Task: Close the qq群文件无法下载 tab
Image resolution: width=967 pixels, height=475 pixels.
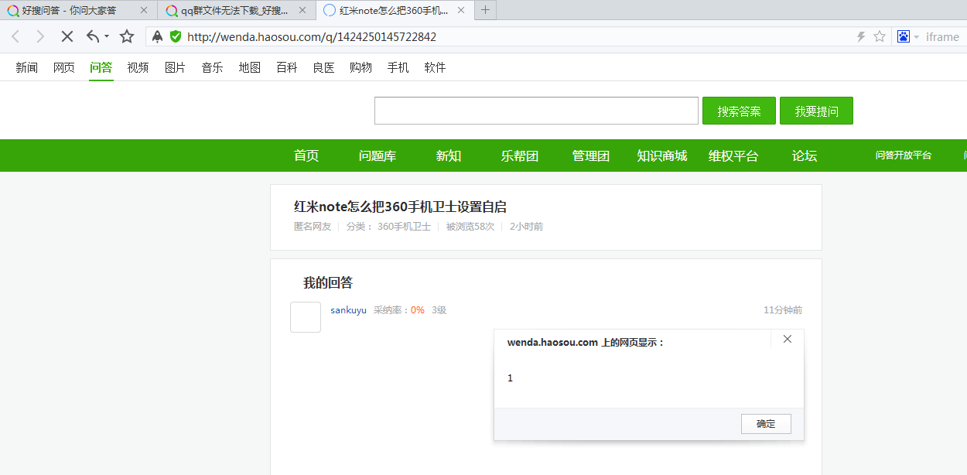Action: pyautogui.click(x=302, y=10)
